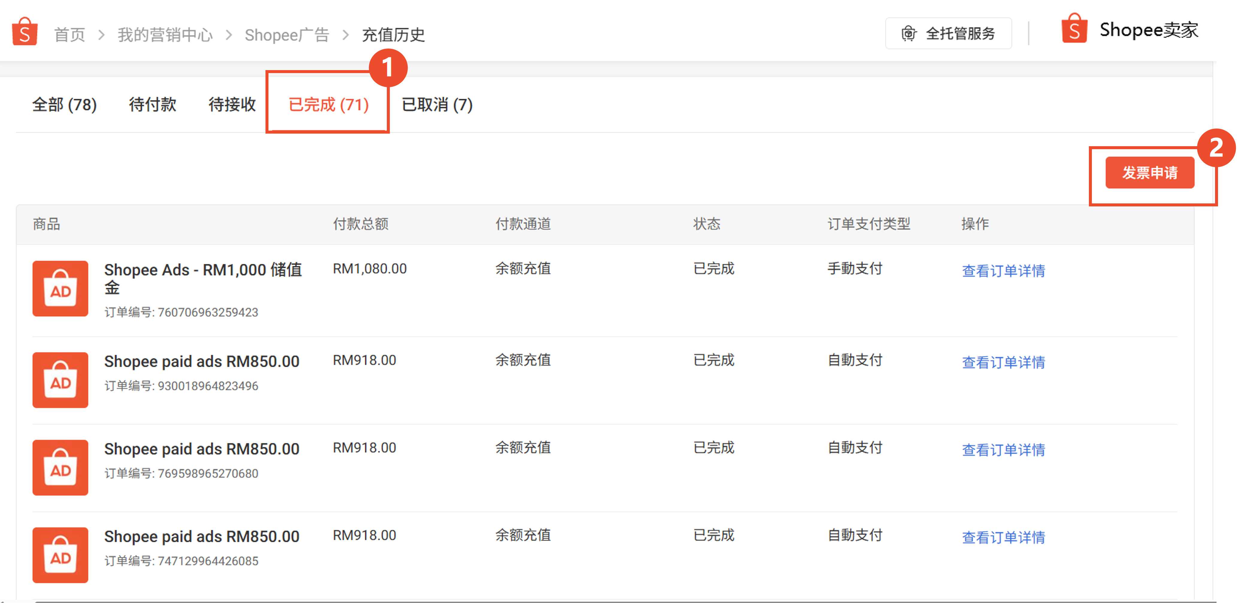The height and width of the screenshot is (603, 1239).
Task: Switch to the 全部 (78) tab
Action: coord(64,104)
